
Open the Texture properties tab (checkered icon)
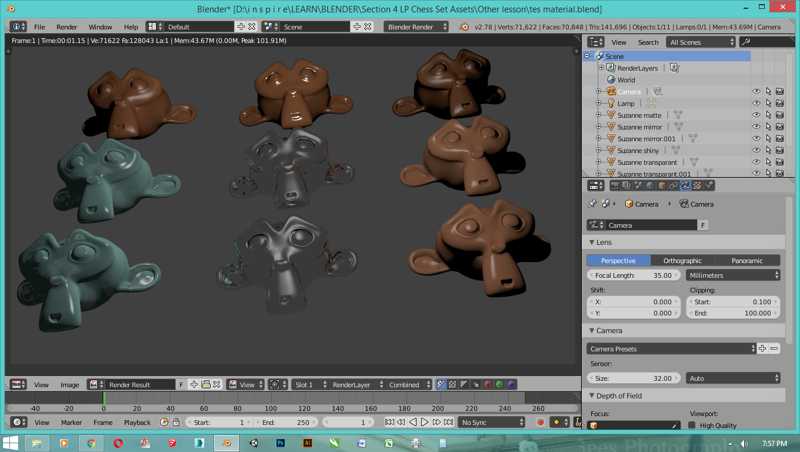click(696, 185)
